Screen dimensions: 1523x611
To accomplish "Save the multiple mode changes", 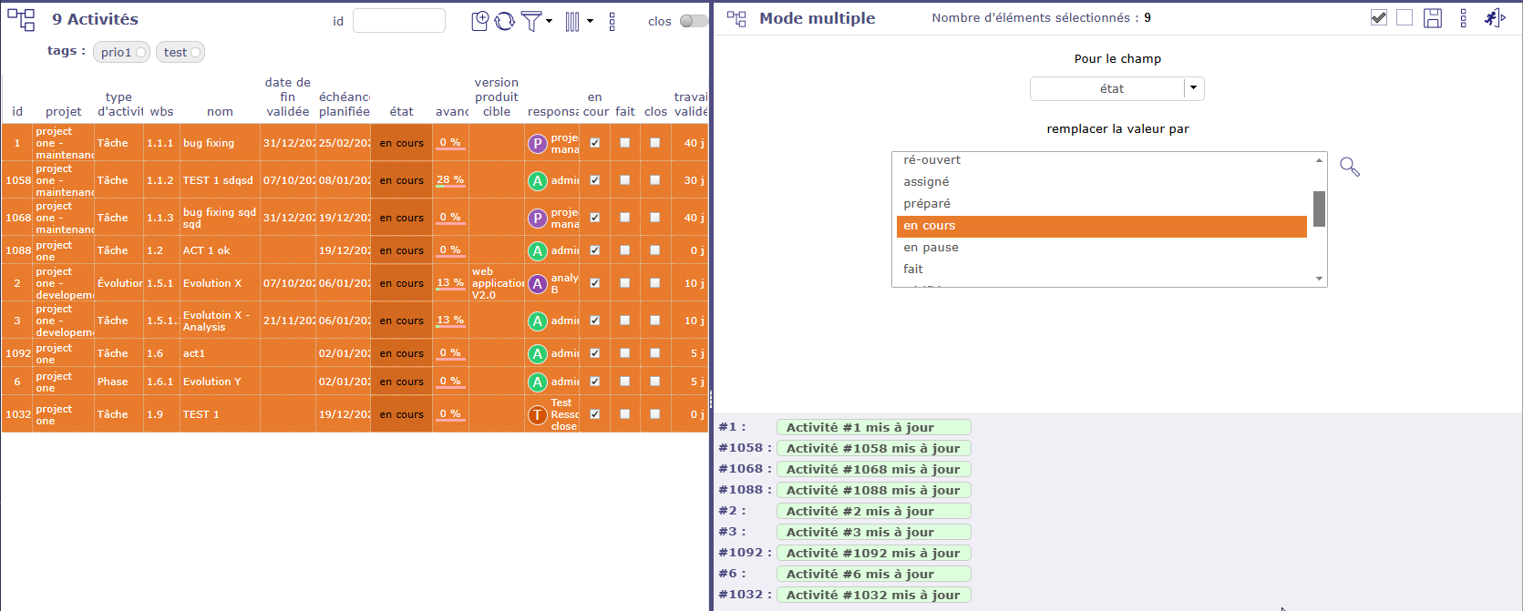I will (1433, 18).
